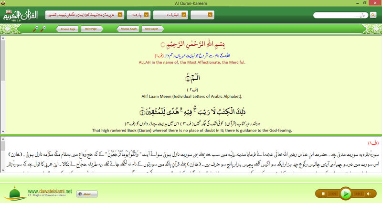Click 'ALLAH in the name of' translation
The width and height of the screenshot is (382, 203).
pyautogui.click(x=192, y=62)
